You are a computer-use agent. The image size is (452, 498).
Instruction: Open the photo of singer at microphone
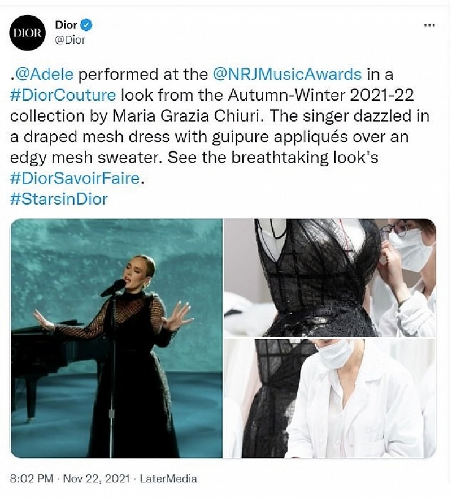point(116,339)
